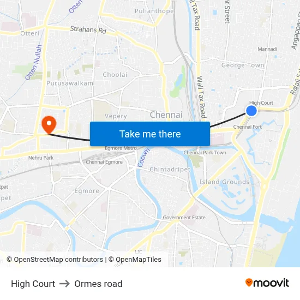This screenshot has width=300, height=300.
Task: Click the Ormes road text in the caption
Action: [98, 284]
